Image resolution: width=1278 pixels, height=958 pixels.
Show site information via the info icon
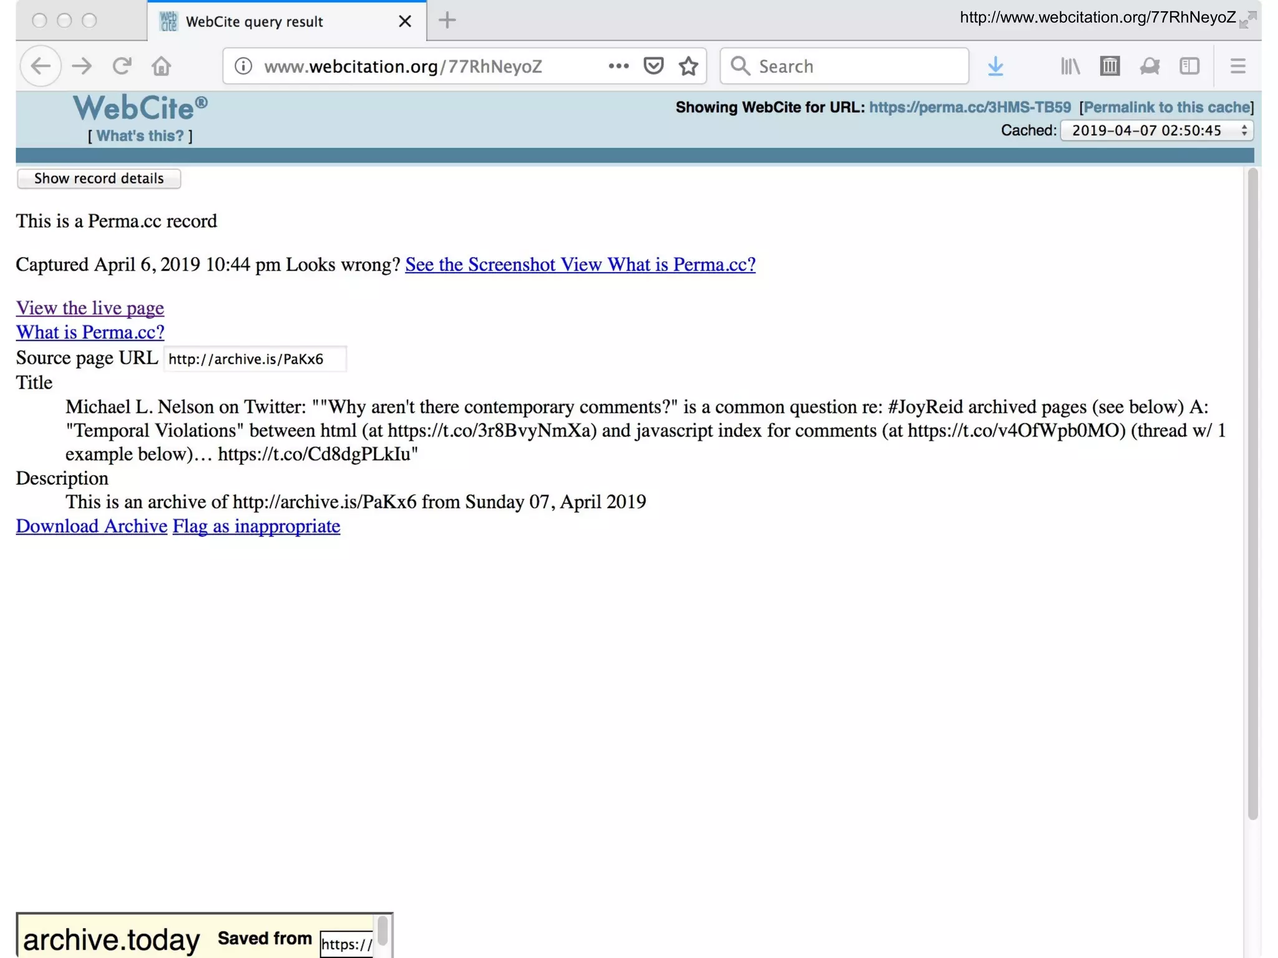243,65
